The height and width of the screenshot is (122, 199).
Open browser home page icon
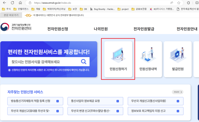(x=20, y=3)
